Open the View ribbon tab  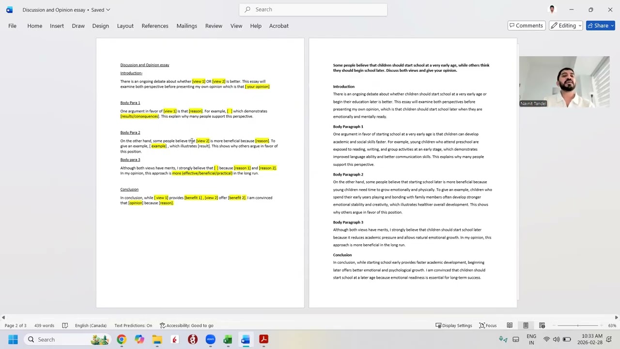(x=236, y=26)
